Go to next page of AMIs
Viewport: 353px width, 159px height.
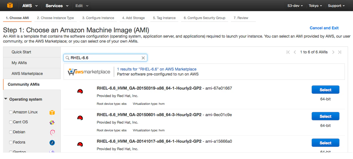point(333,52)
